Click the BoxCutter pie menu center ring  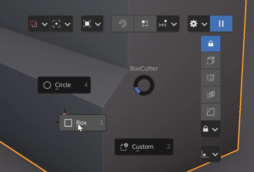144,85
